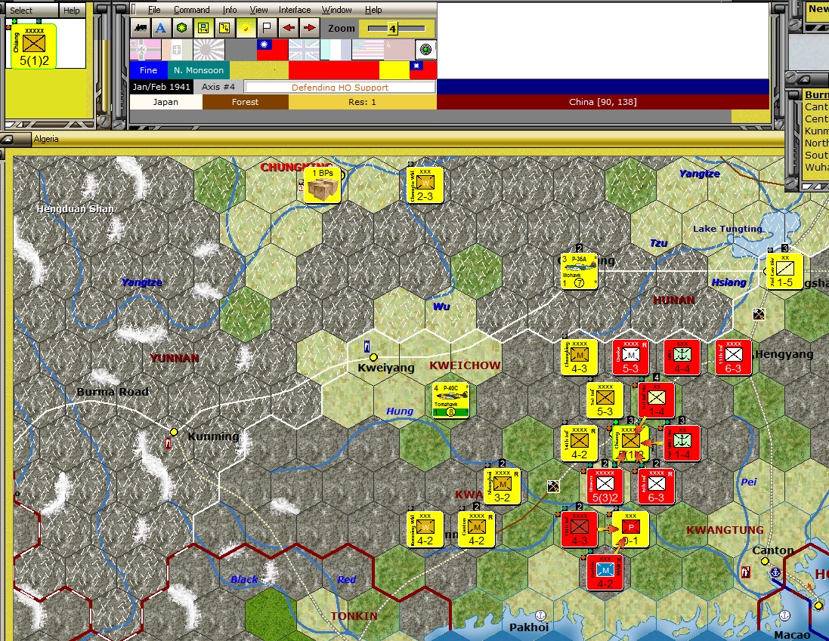The width and height of the screenshot is (829, 641).
Task: Select the 1 BPs build points crate counter
Action: click(323, 186)
